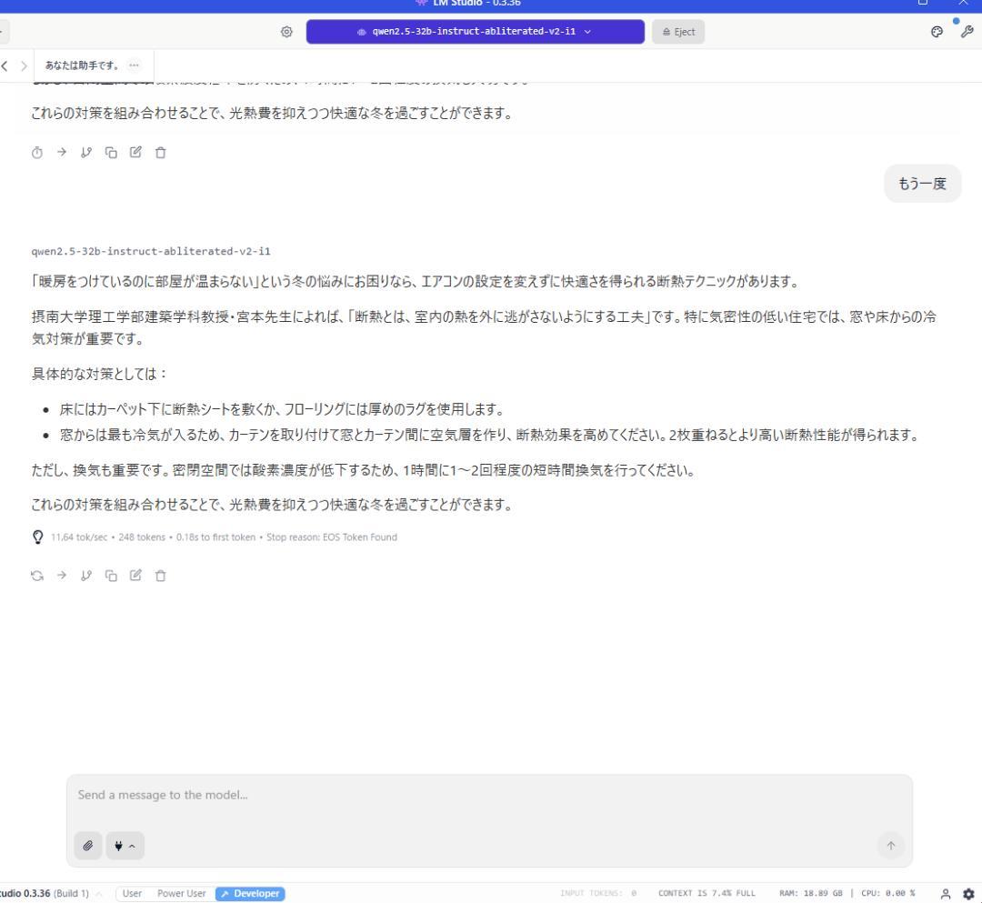
Task: Open the chat tab ellipsis menu
Action: [x=134, y=65]
